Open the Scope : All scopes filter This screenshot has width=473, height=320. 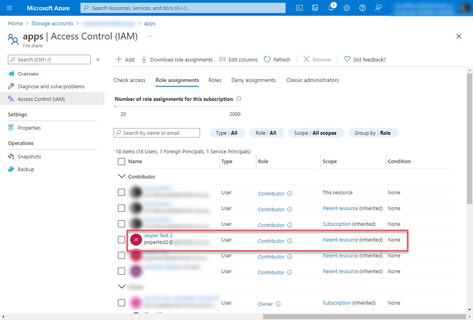coord(316,133)
